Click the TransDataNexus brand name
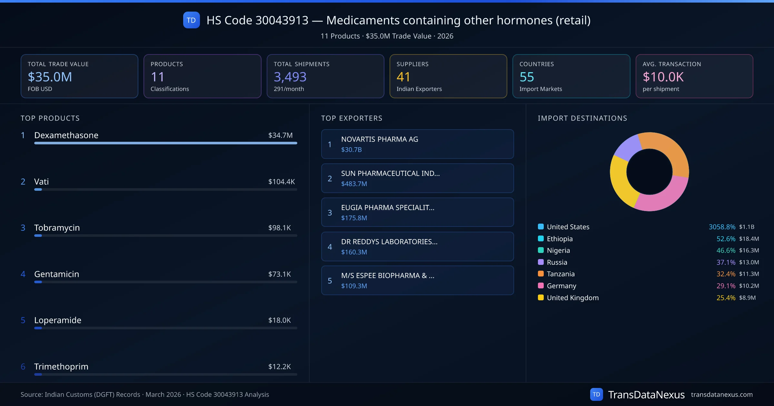Image resolution: width=774 pixels, height=406 pixels. [x=646, y=394]
